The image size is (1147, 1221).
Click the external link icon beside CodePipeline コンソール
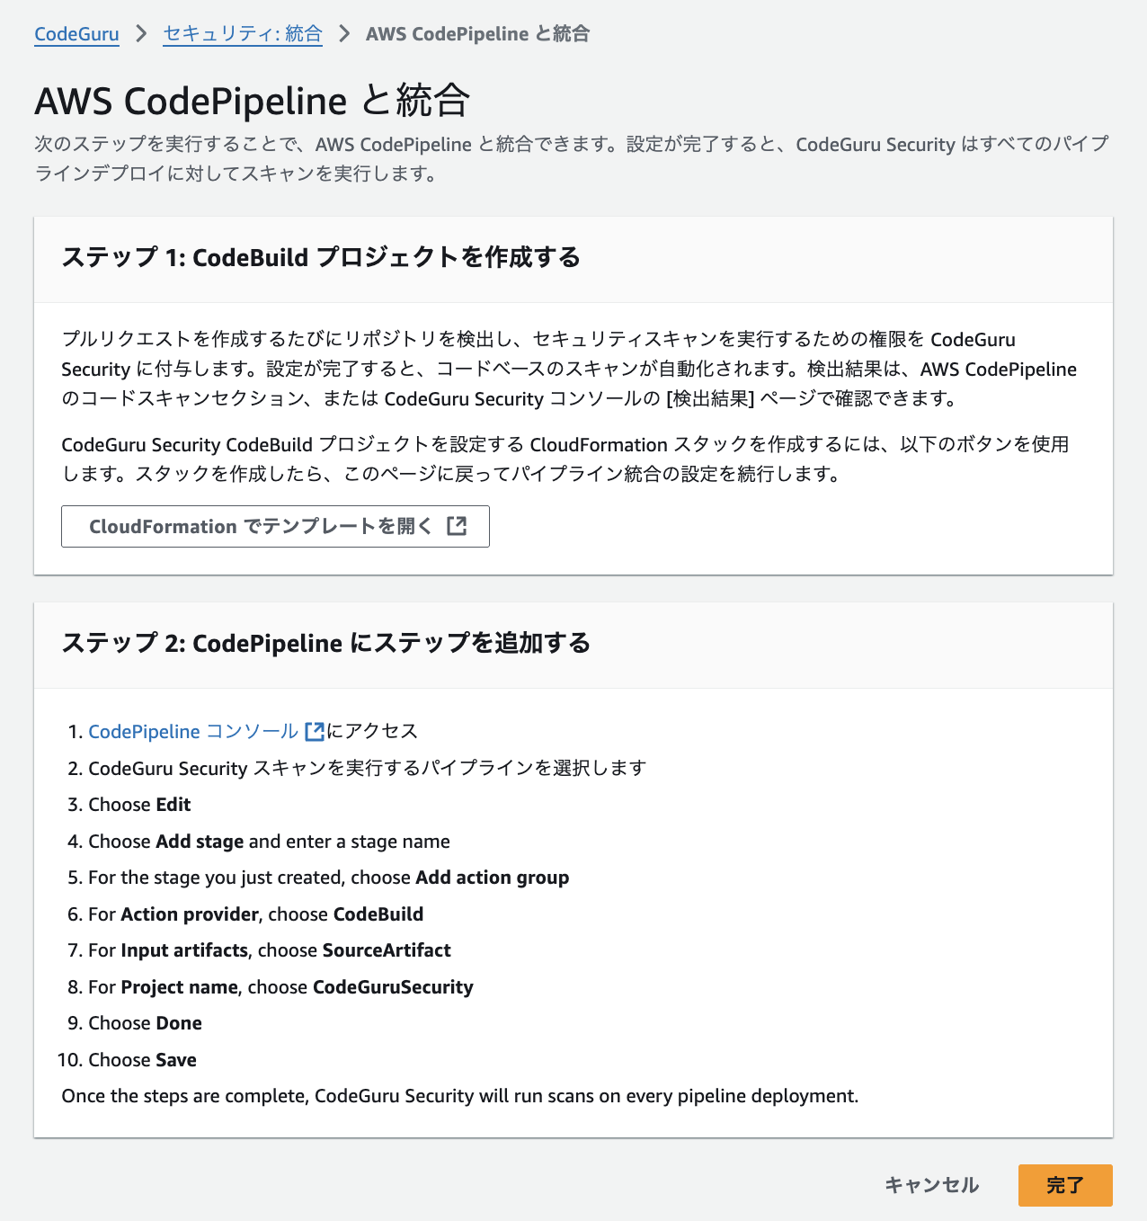tap(314, 732)
